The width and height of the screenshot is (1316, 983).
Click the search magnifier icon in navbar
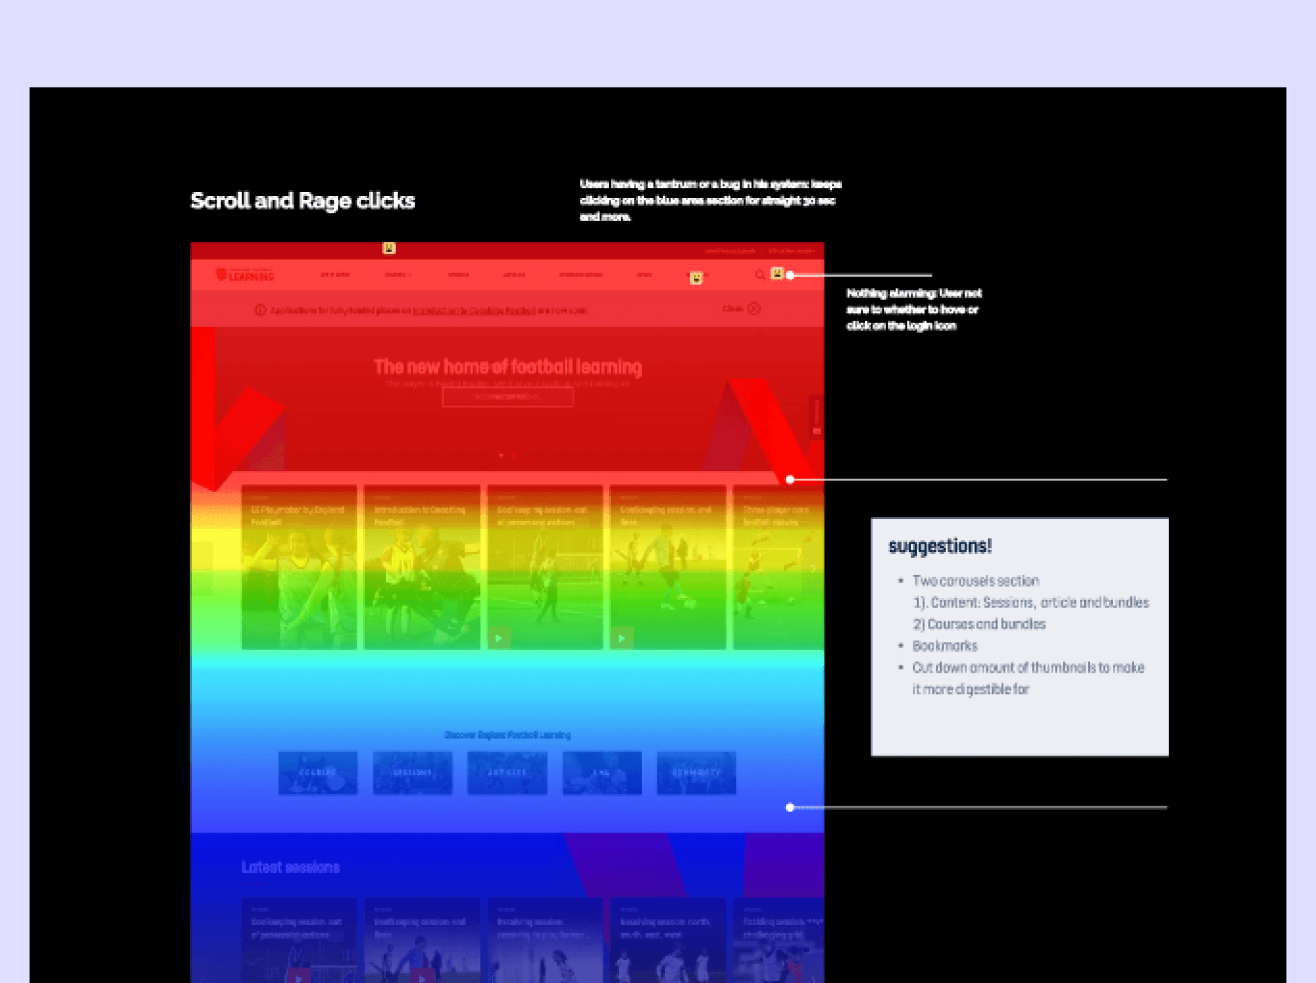click(760, 275)
